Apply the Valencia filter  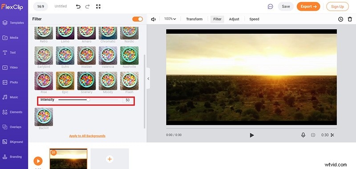coord(108,55)
